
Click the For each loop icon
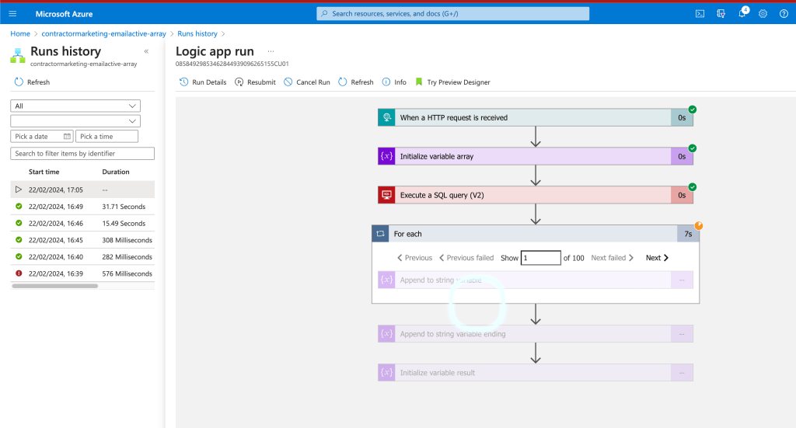[381, 234]
